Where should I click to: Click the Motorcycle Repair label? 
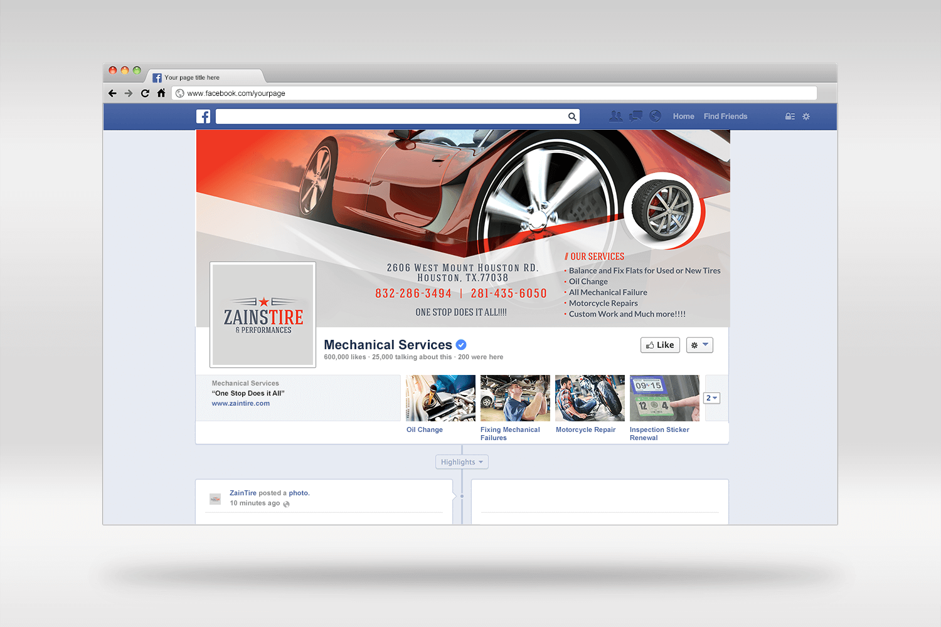[x=586, y=430]
